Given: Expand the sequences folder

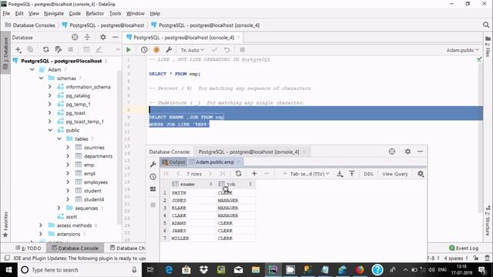Looking at the screenshot, I should tap(59, 208).
